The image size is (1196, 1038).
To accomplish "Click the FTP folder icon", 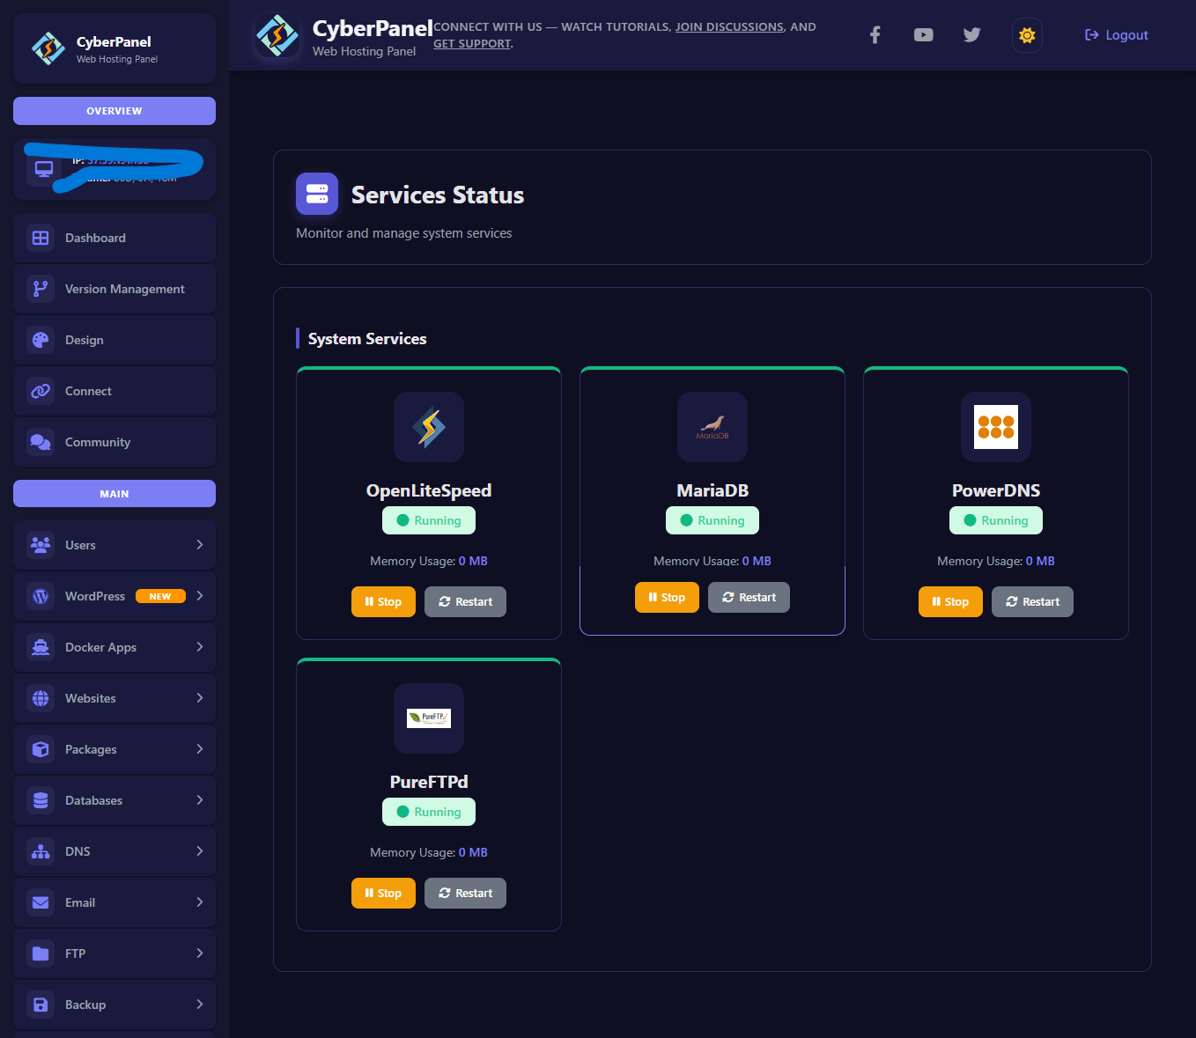I will click(41, 953).
